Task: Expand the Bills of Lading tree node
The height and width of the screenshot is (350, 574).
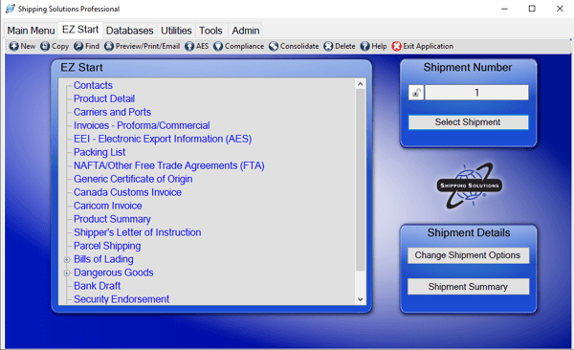Action: (67, 259)
